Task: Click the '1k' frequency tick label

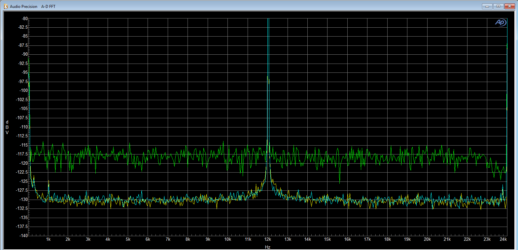Action: click(x=48, y=239)
